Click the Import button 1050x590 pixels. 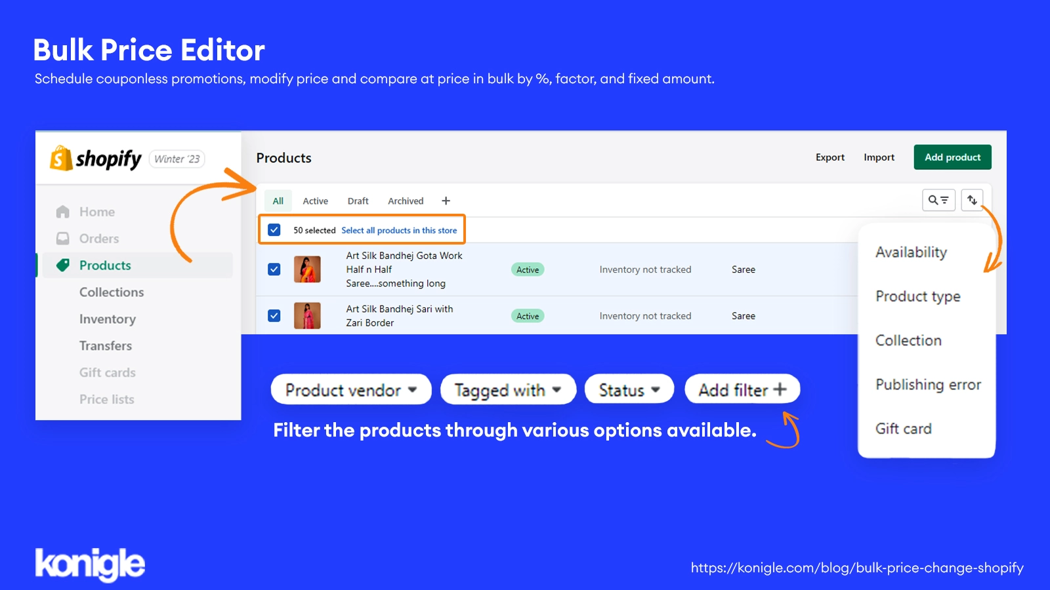tap(879, 157)
